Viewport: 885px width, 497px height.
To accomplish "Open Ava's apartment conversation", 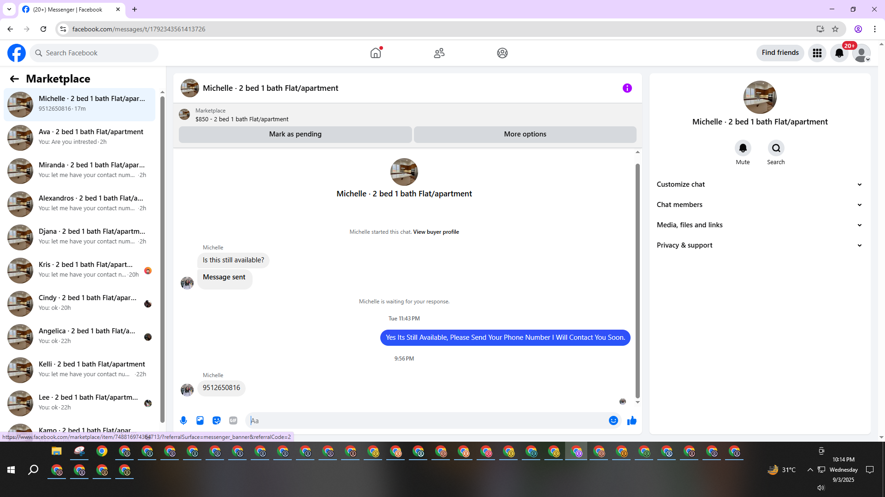I will tap(79, 138).
